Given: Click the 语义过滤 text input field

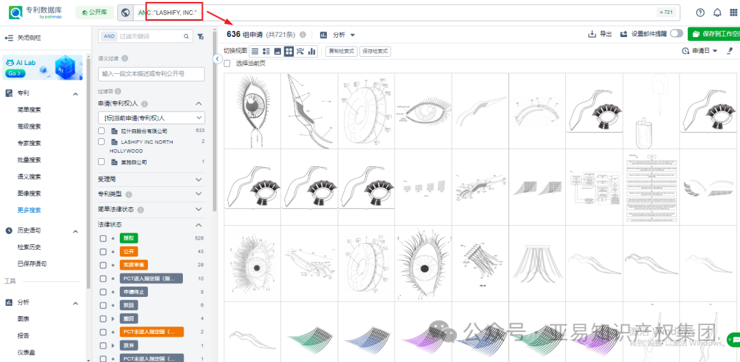Looking at the screenshot, I should click(151, 74).
